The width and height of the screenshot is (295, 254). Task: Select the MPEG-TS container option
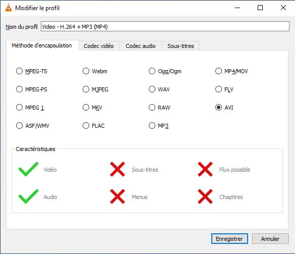pyautogui.click(x=32, y=71)
